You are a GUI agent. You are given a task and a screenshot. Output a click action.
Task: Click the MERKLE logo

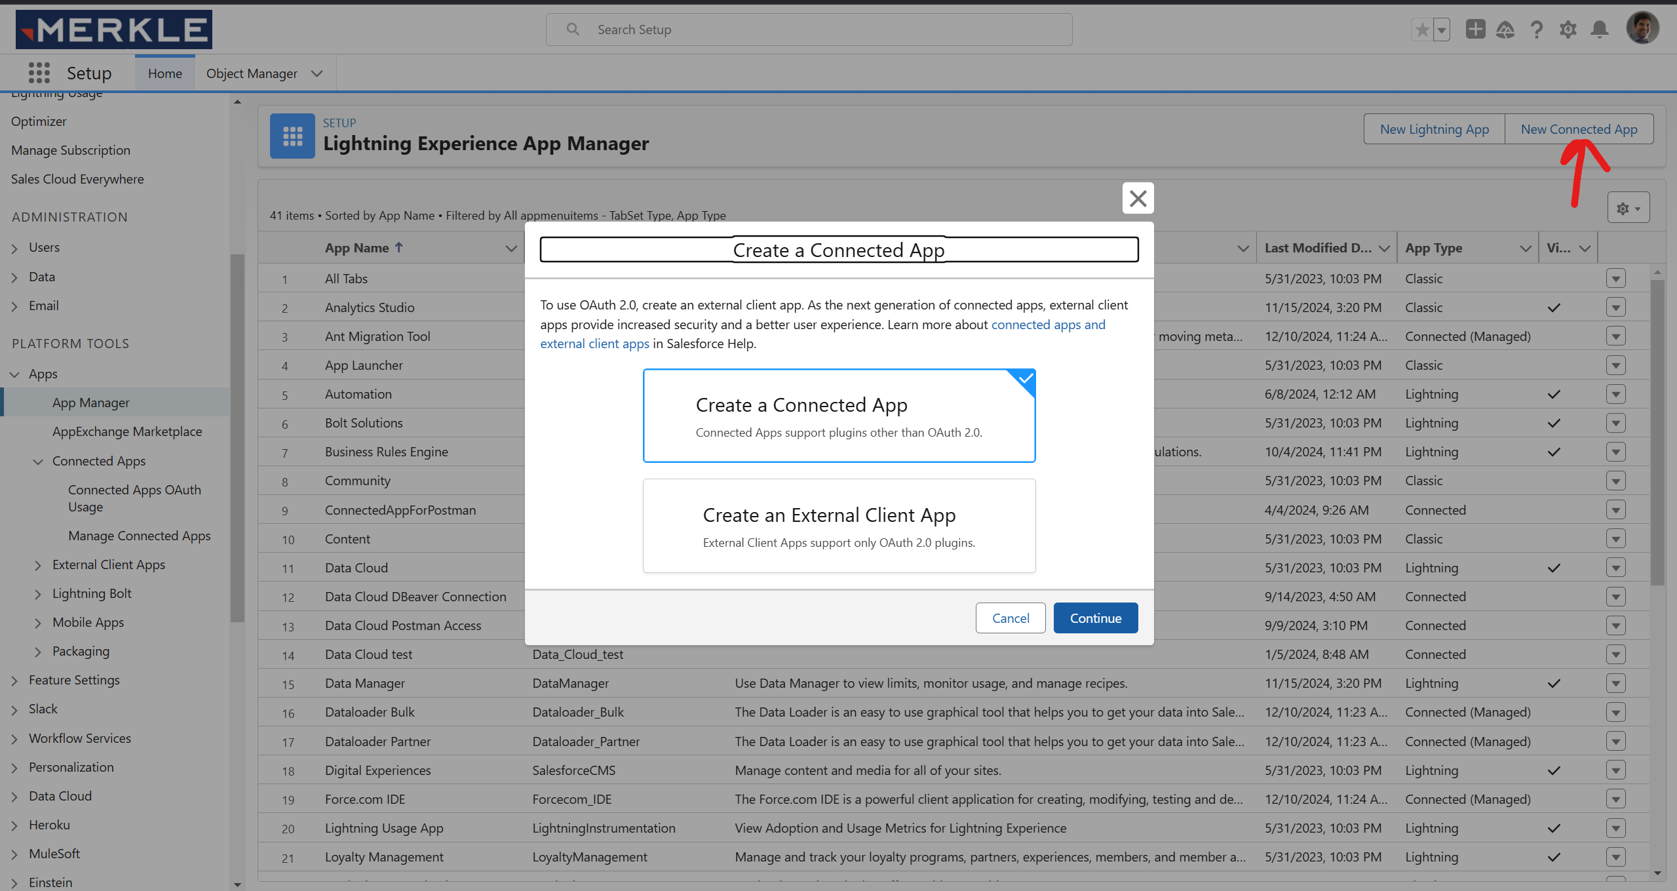click(x=114, y=30)
